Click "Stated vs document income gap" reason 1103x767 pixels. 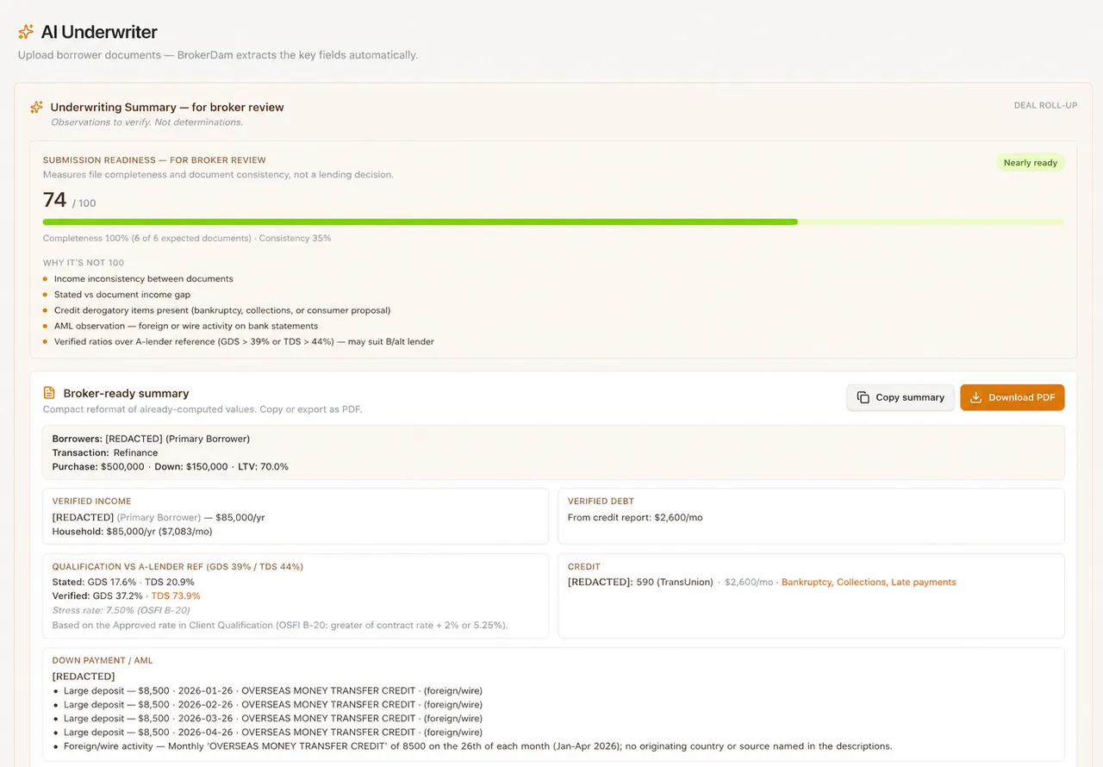122,295
